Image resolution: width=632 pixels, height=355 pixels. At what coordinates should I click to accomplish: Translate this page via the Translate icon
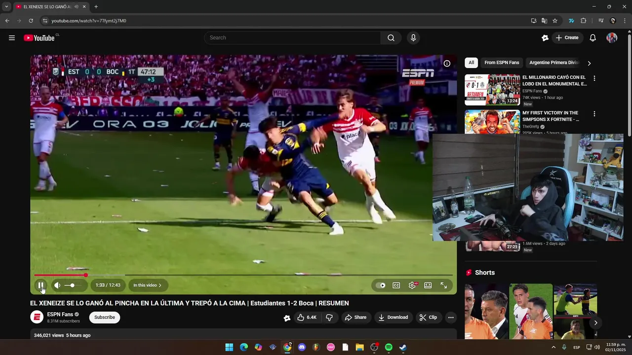pyautogui.click(x=544, y=21)
